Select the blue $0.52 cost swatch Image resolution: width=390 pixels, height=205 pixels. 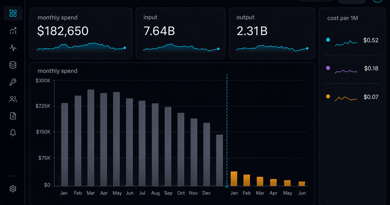click(x=328, y=40)
